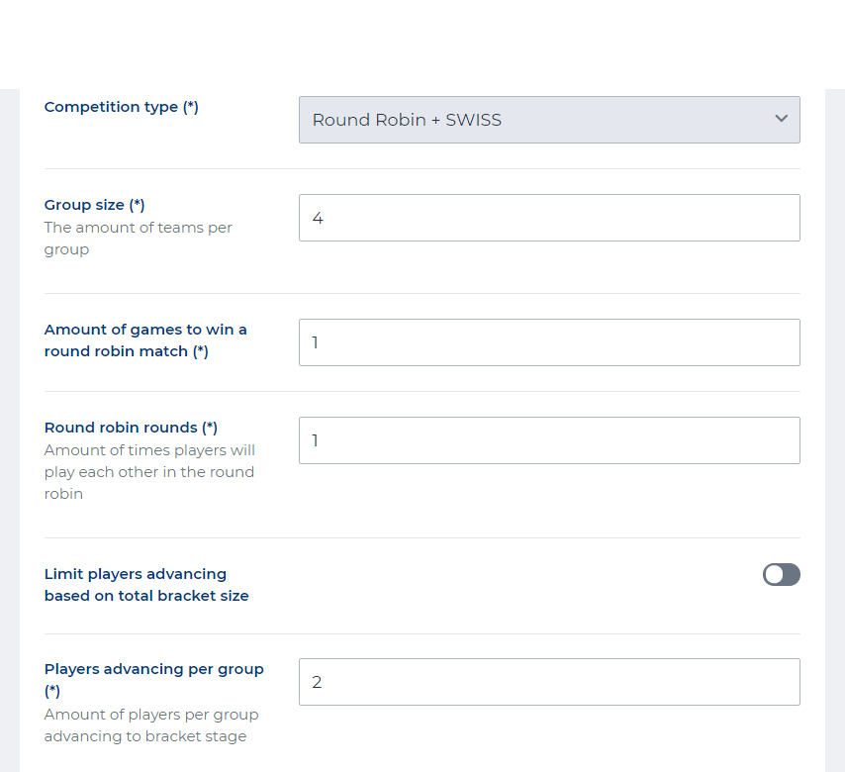Click the Players advancing per group field
845x772 pixels.
549,682
